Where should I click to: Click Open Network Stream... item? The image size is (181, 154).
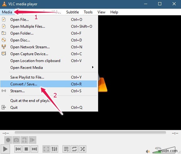48,47
